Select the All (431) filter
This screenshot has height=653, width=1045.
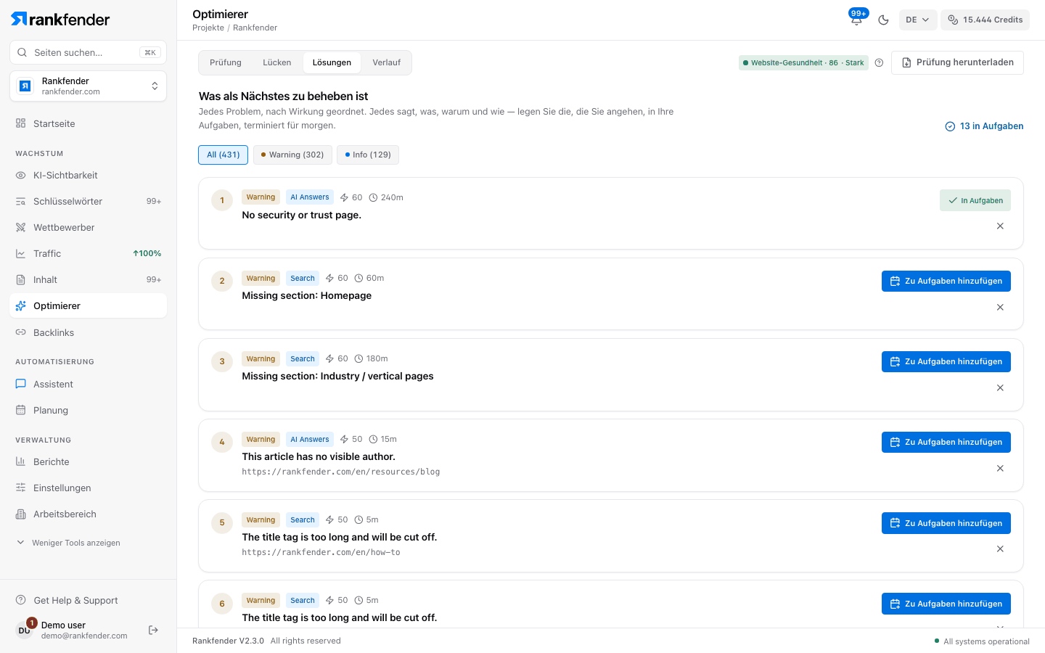click(223, 155)
